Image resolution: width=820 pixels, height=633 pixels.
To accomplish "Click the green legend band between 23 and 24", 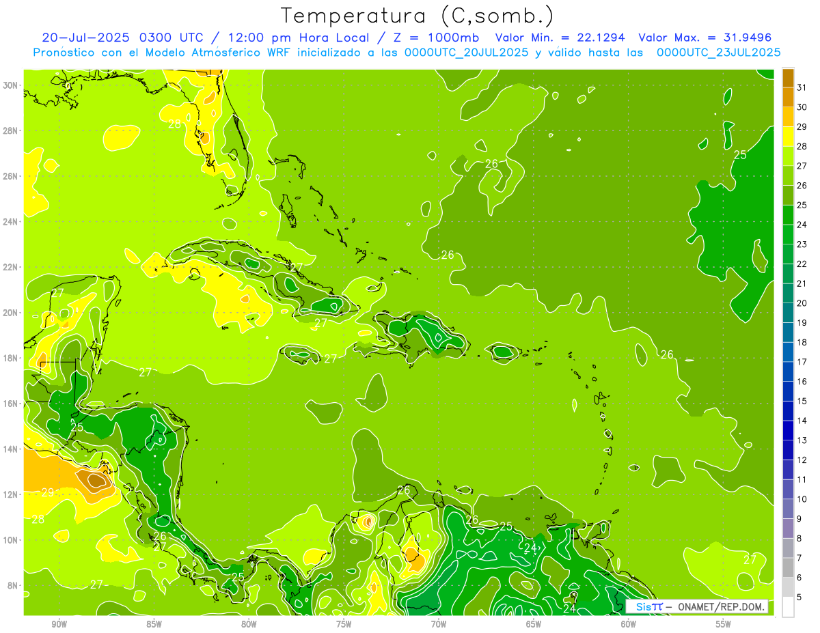I will (788, 234).
